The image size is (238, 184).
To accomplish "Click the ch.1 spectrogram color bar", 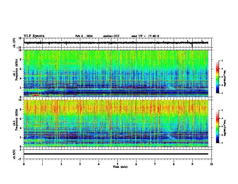I will pyautogui.click(x=218, y=77).
